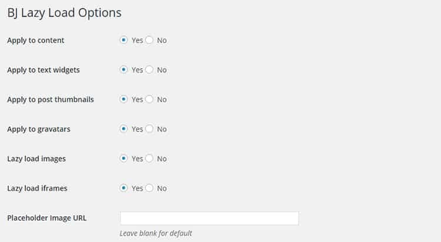Screen dimensions: 441x242
Task: Click the "Lazy load images" row label
Action: coord(37,159)
